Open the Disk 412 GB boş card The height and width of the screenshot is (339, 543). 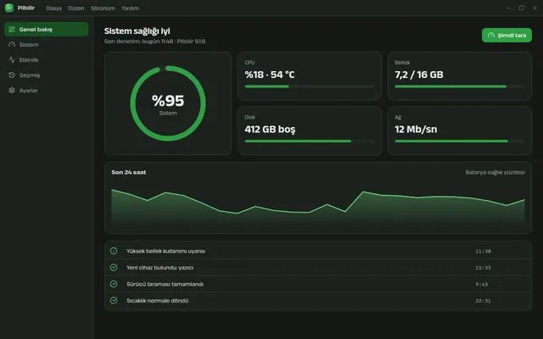[x=310, y=131]
